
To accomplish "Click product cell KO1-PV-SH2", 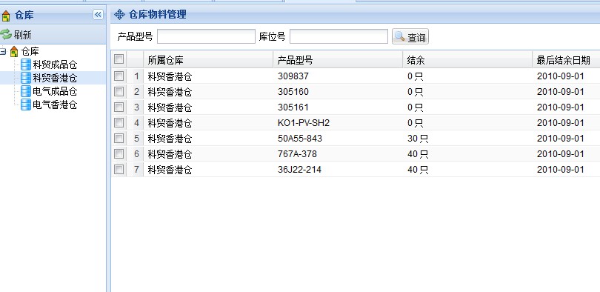I will pyautogui.click(x=304, y=123).
